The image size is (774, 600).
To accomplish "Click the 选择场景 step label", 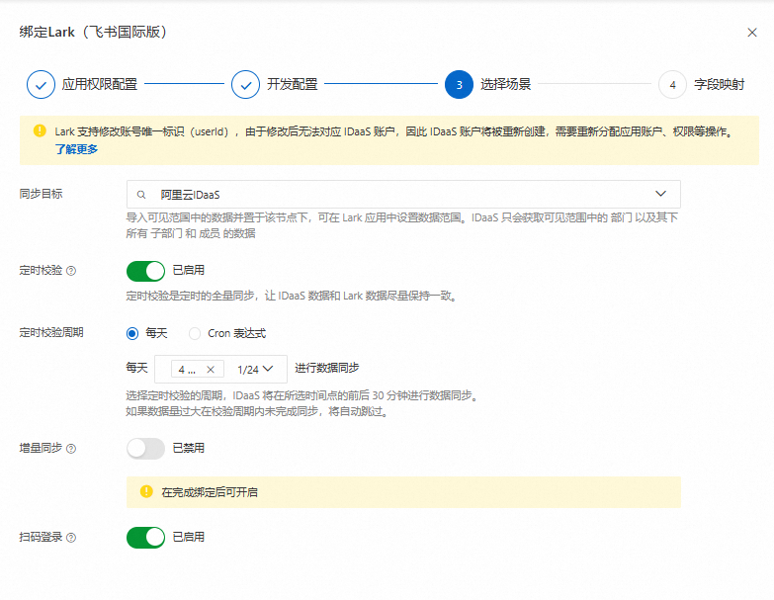I will [505, 84].
